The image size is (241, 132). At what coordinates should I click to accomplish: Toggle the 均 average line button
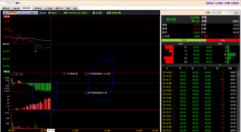(15, 13)
